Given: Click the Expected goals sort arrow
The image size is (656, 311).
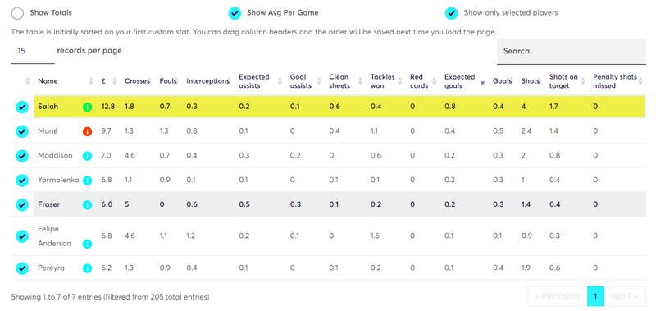Looking at the screenshot, I should point(482,84).
